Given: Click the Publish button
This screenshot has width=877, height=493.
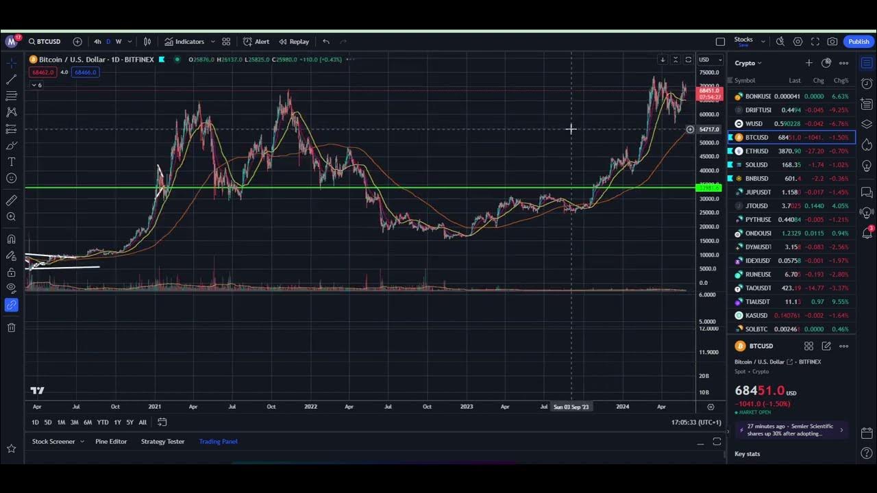Looking at the screenshot, I should point(859,42).
